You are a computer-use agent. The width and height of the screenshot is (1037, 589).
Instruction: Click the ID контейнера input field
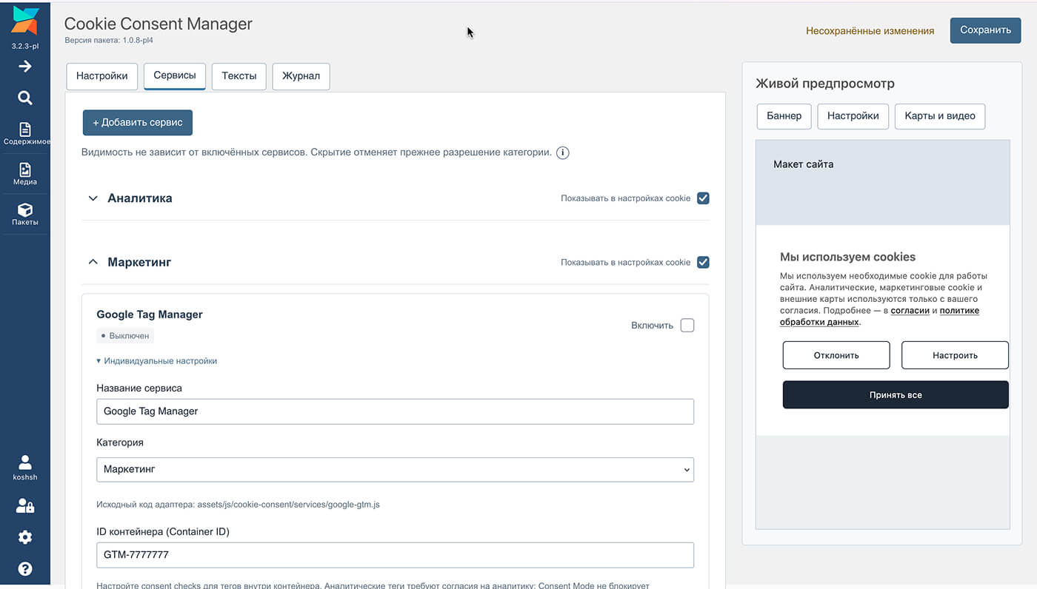395,555
